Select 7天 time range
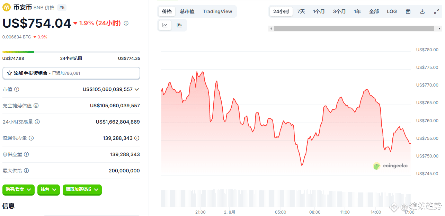 pos(301,11)
